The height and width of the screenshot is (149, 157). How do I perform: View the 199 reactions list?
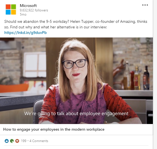coord(24,141)
